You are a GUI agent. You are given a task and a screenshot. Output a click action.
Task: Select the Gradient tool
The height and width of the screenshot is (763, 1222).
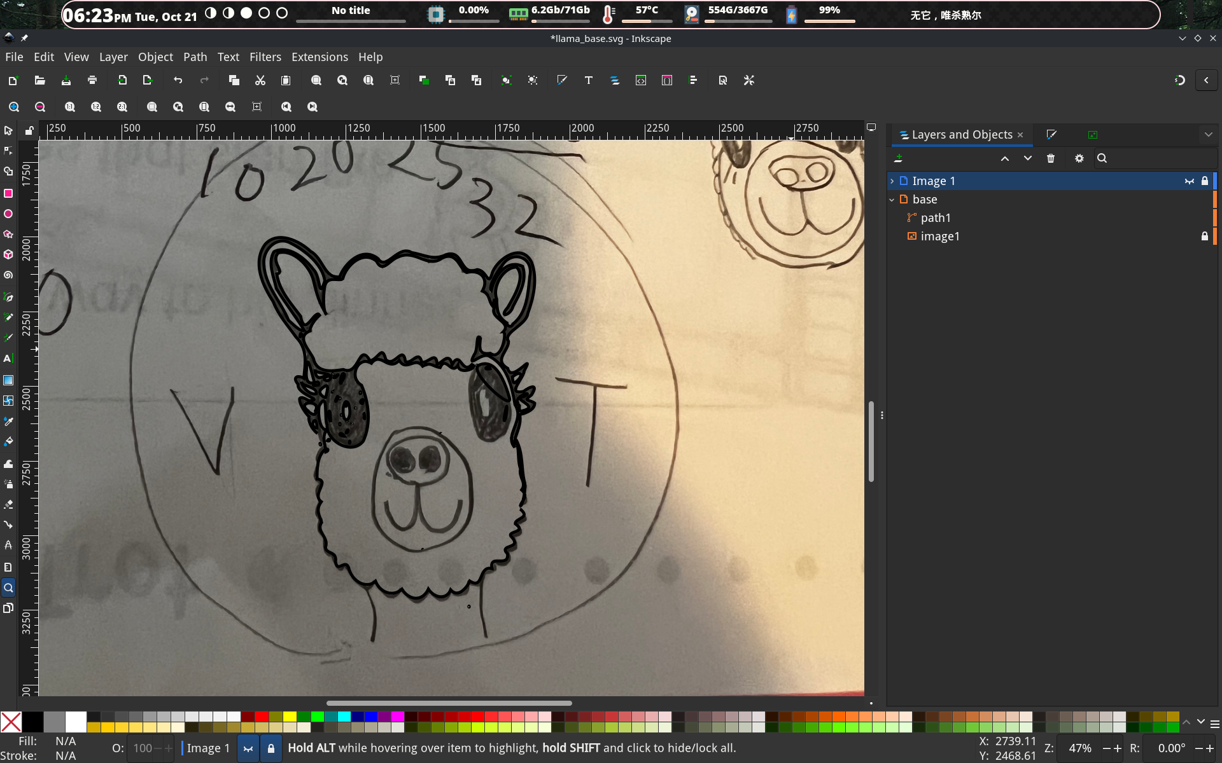tap(8, 380)
